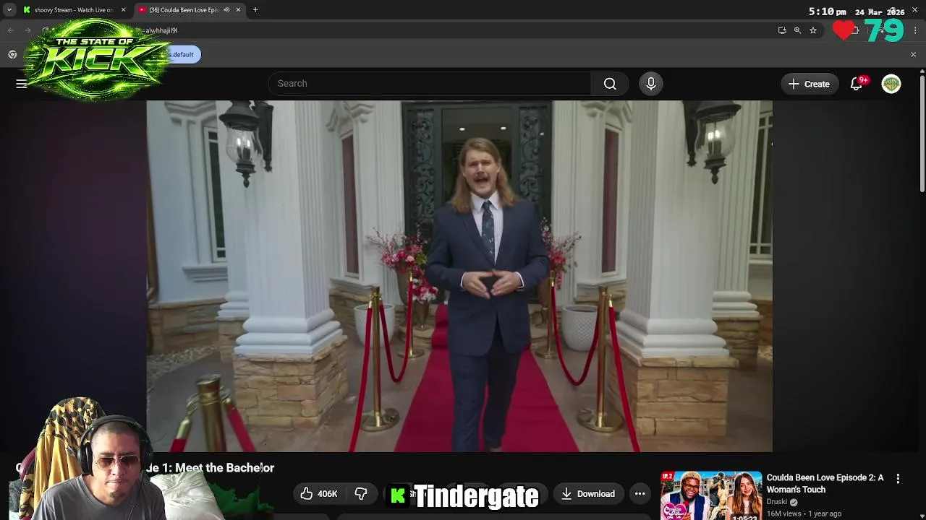926x520 pixels.
Task: Go back in browser history
Action: [x=10, y=30]
